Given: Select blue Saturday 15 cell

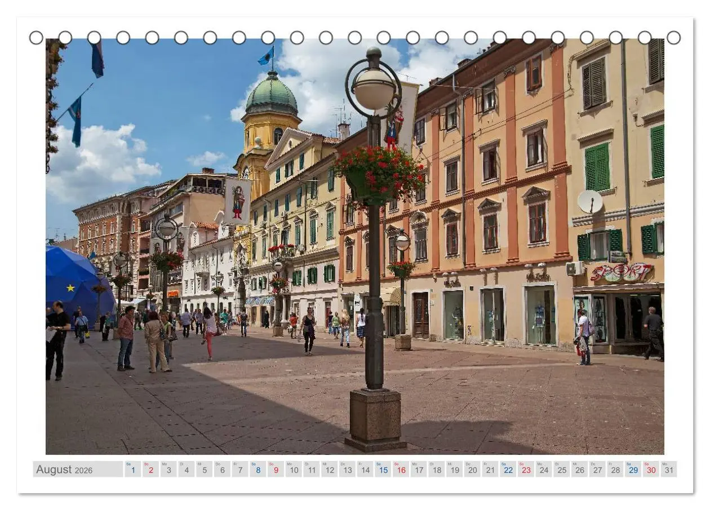Looking at the screenshot, I should (383, 469).
